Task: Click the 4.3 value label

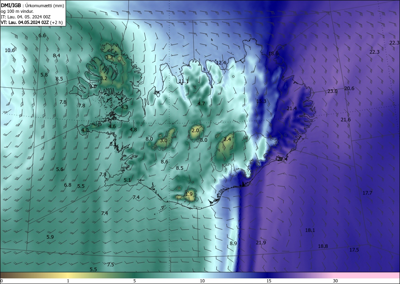Action: click(124, 107)
